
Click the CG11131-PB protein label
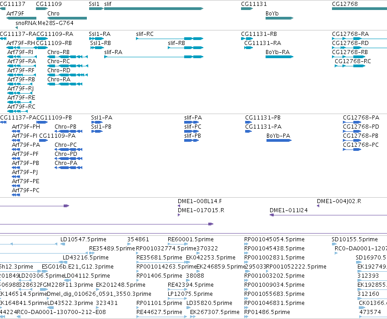tap(263, 118)
